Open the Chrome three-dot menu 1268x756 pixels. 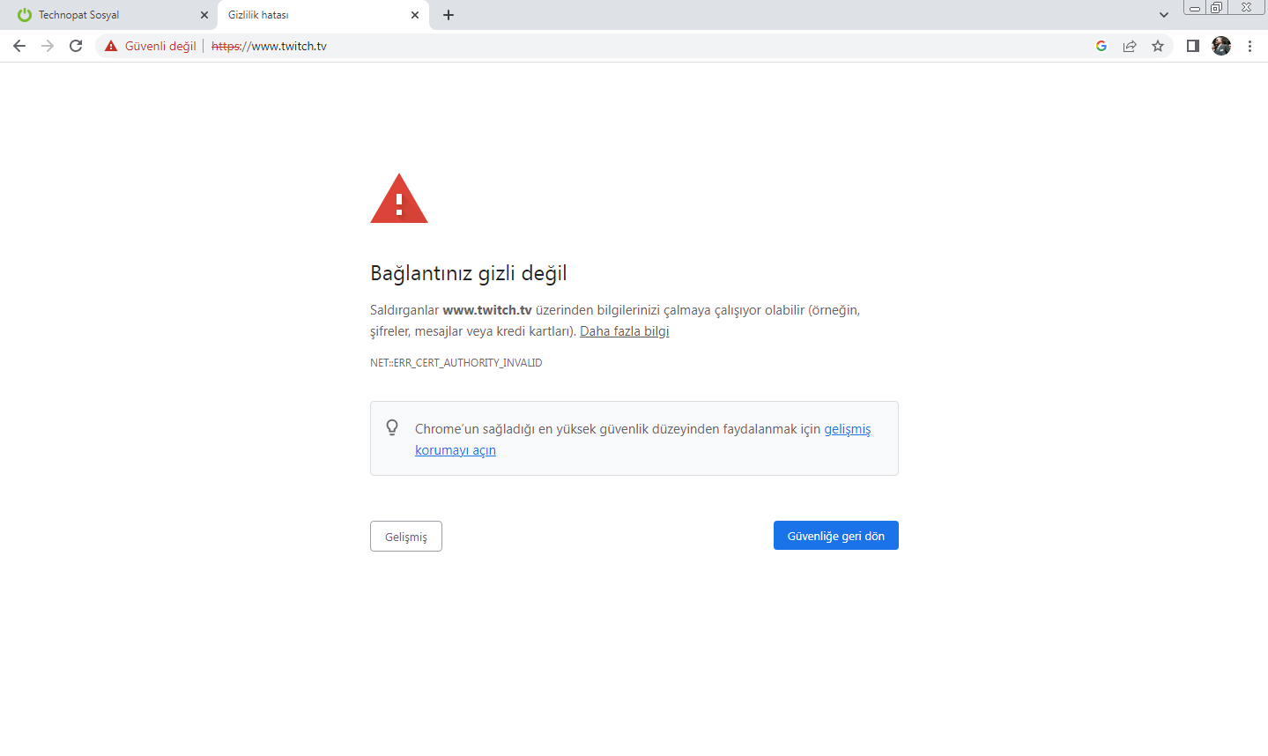(1249, 46)
